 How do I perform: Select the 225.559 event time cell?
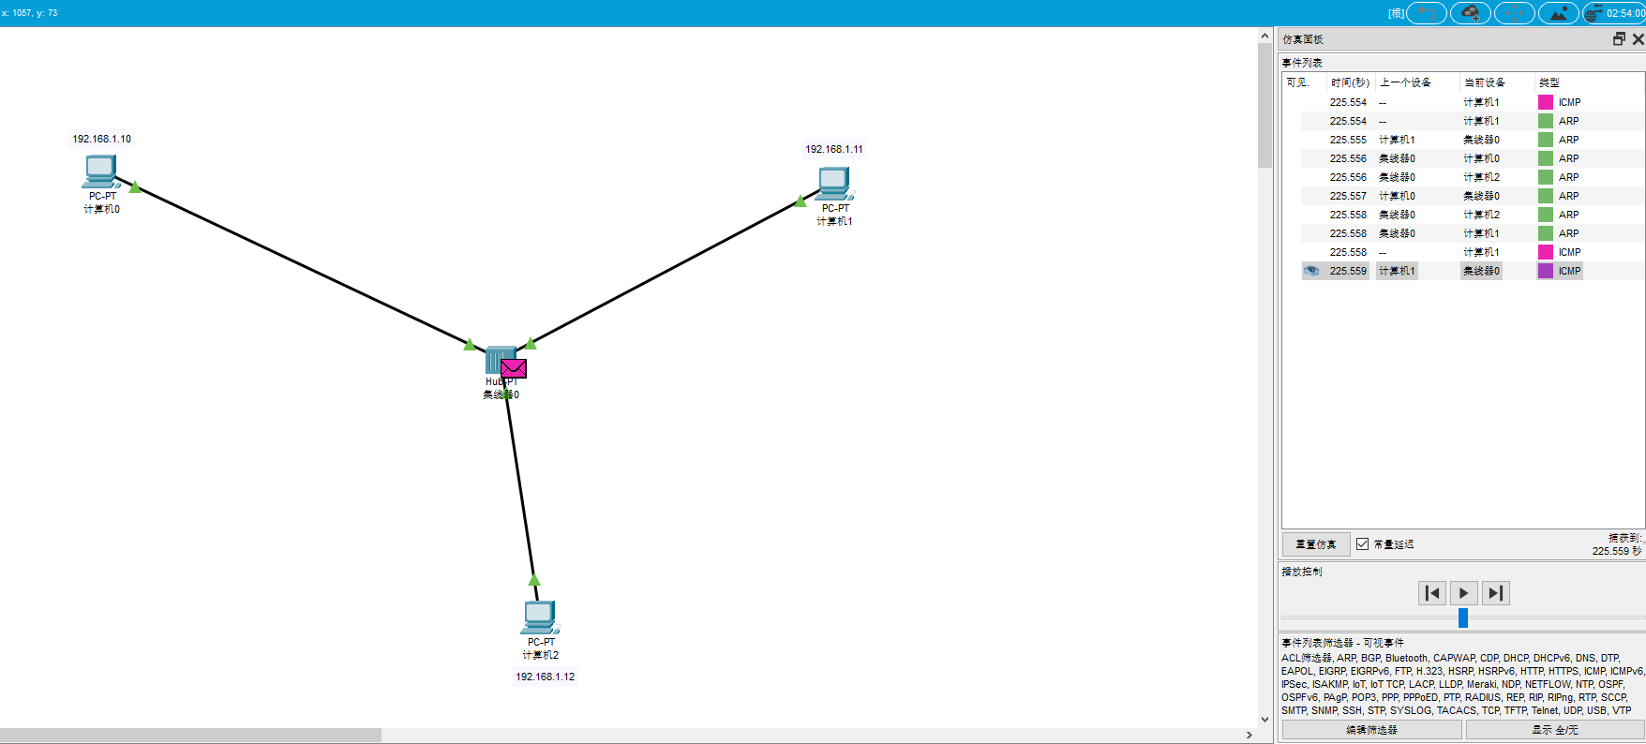(x=1348, y=271)
